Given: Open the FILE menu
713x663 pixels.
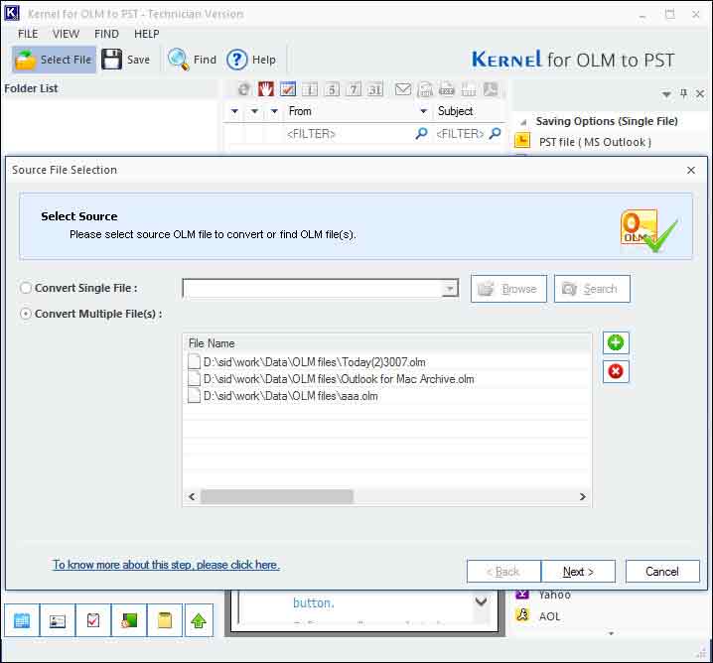Looking at the screenshot, I should point(28,34).
